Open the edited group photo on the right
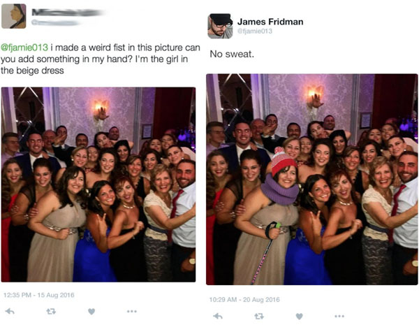This screenshot has width=419, height=325. pyautogui.click(x=312, y=179)
